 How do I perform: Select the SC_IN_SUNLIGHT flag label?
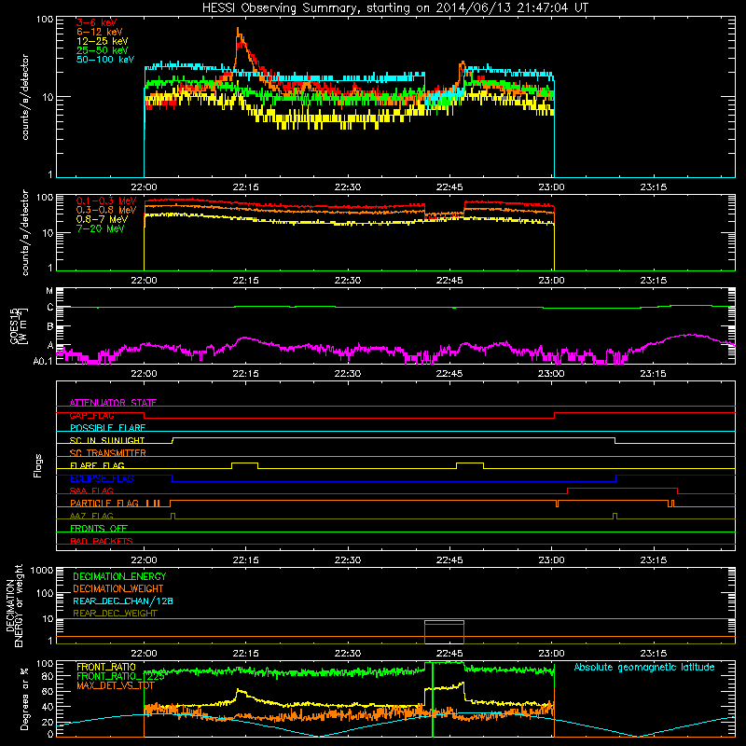coord(107,440)
